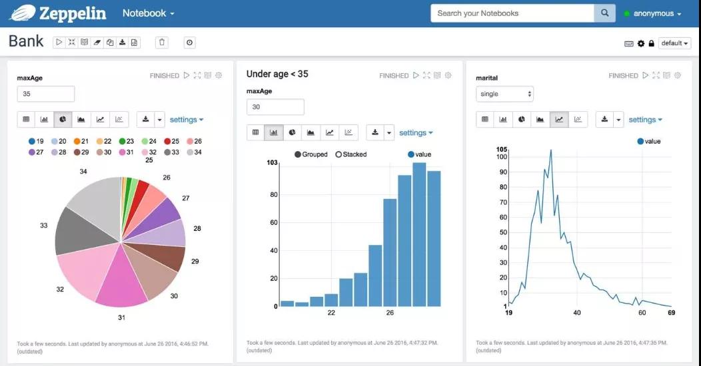Open download options caret in first paragraph
Screen dimensions: 701x366
click(x=160, y=119)
